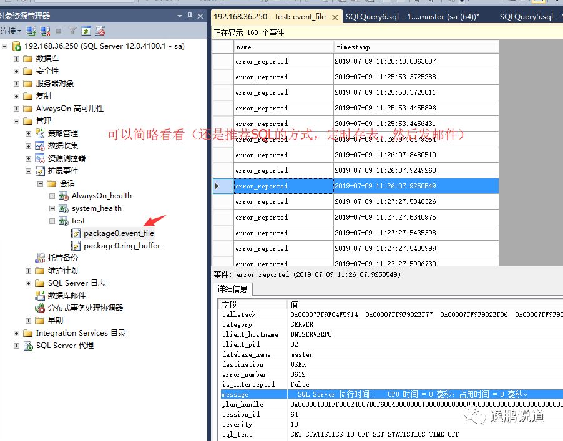563x441 pixels.
Task: Click the 数据库邮件 mail icon
Action: 40,296
